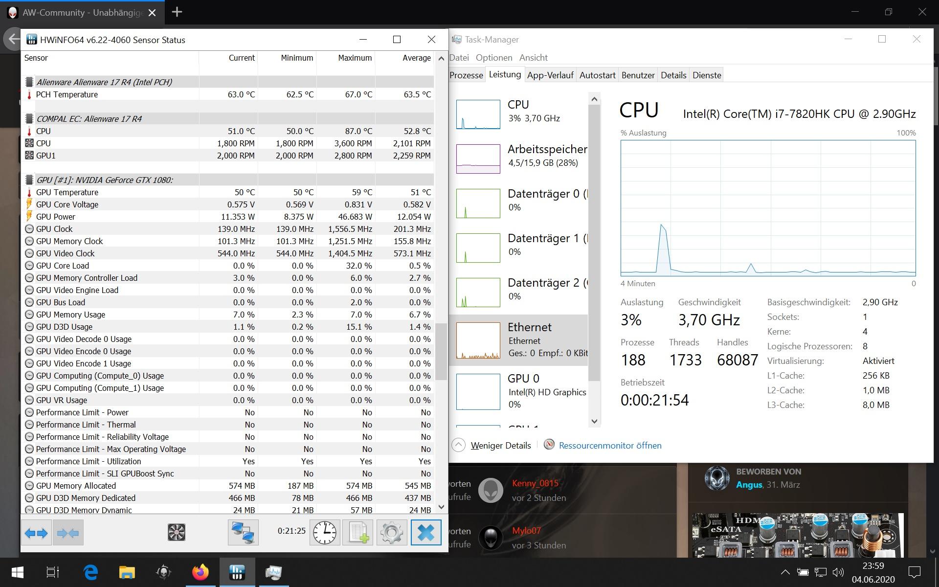Open a new browser tab
Viewport: 939px width, 587px height.
[x=177, y=12]
